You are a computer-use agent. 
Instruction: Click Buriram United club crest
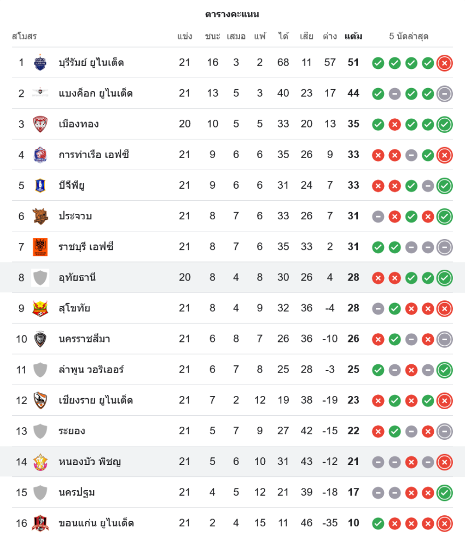[40, 63]
